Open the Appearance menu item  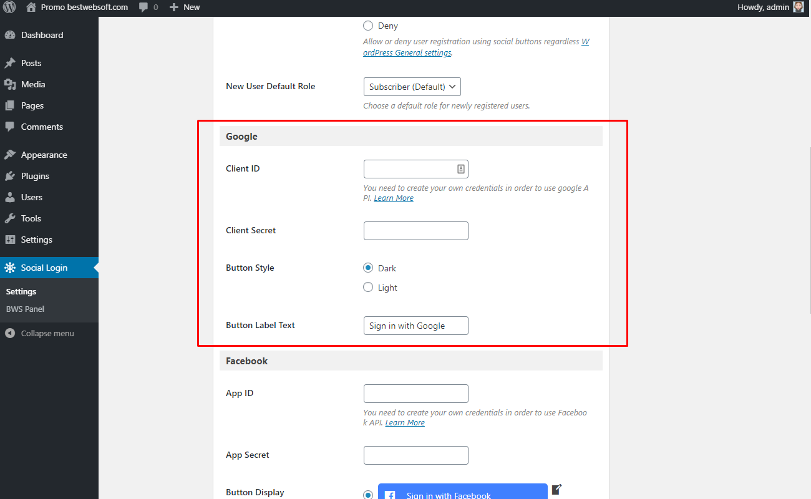click(49, 155)
